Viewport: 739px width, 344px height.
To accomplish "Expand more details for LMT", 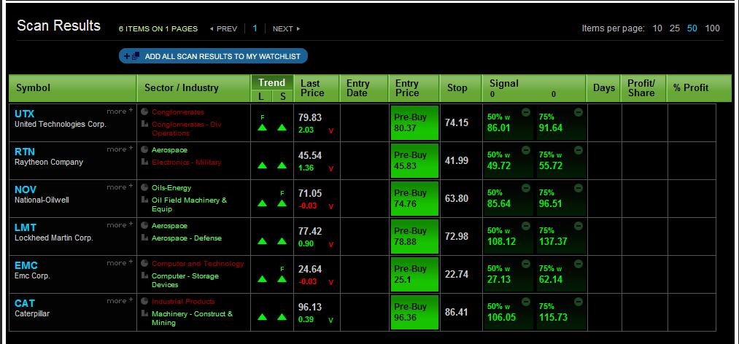I will tap(120, 225).
